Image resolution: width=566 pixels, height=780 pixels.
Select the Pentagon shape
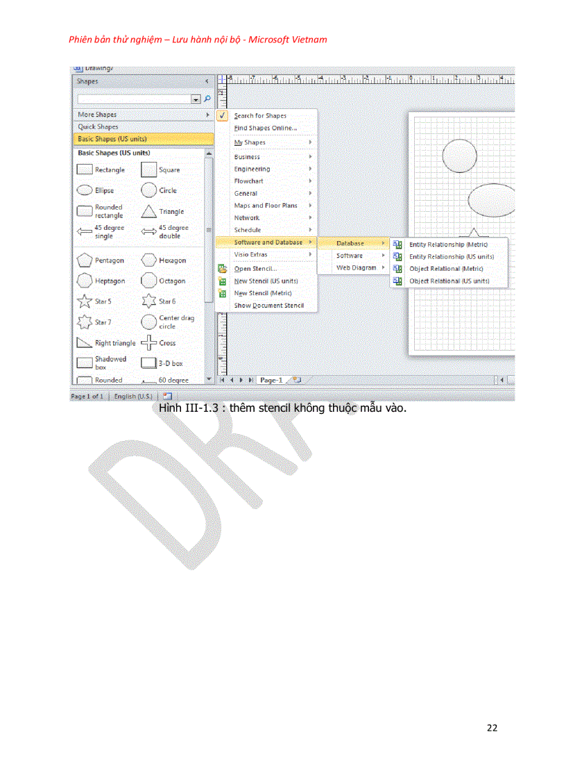[85, 260]
